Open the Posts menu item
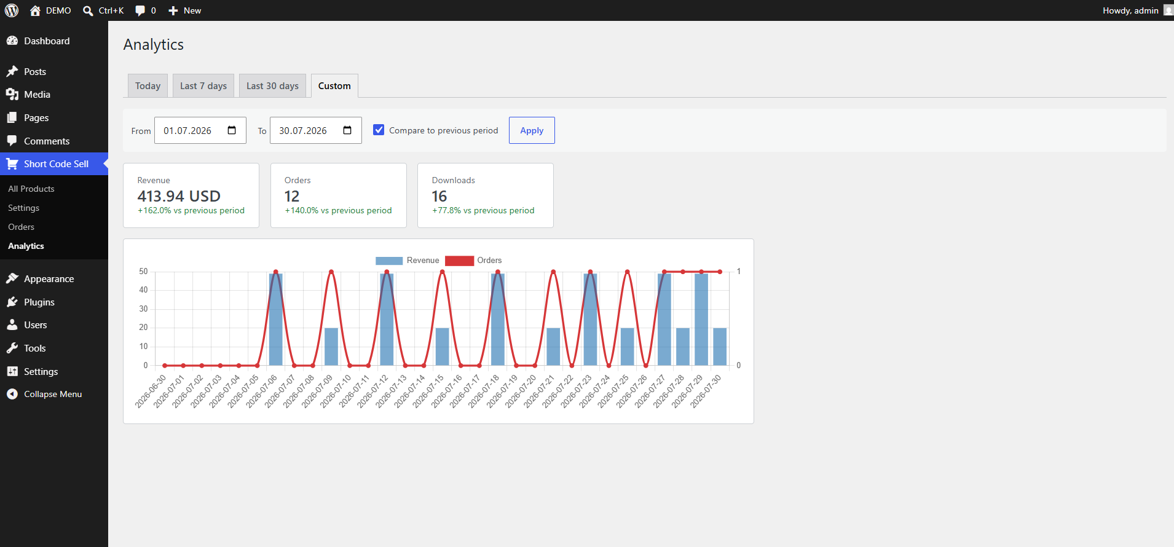 coord(54,71)
